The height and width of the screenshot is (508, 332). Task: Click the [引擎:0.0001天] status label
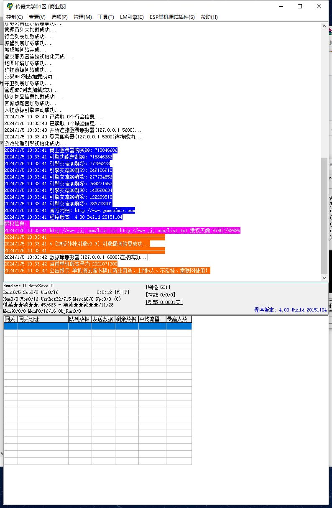pyautogui.click(x=164, y=302)
